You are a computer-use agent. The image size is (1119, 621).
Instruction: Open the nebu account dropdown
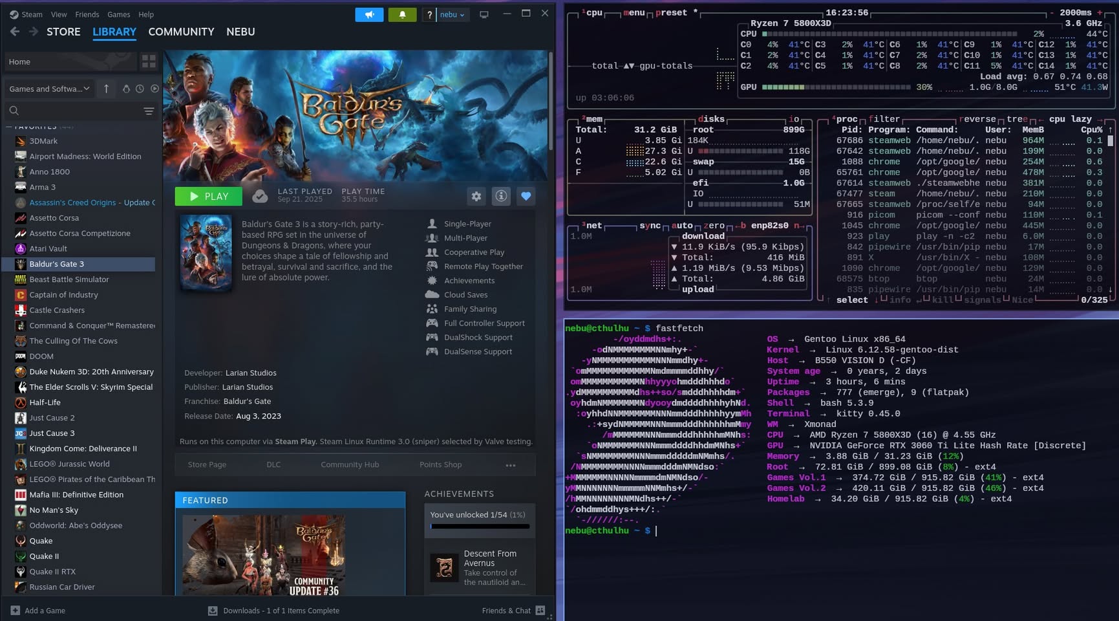(452, 14)
